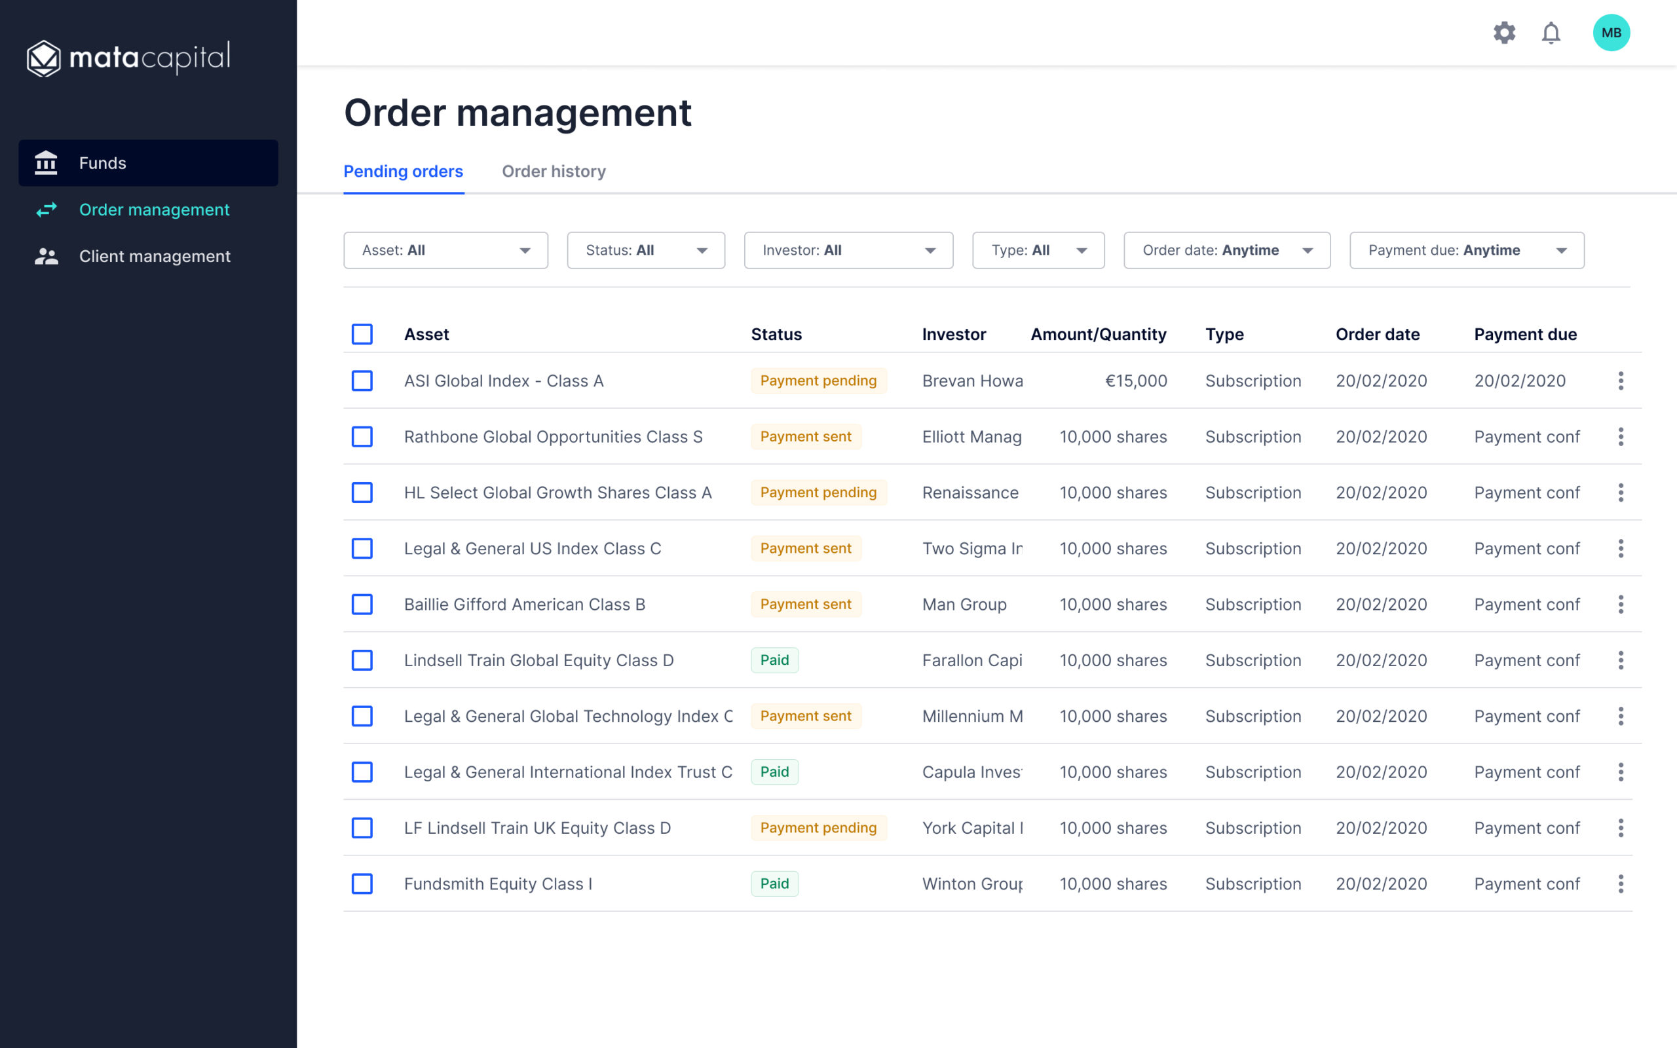1677x1048 pixels.
Task: Select the Lindsell Train Global Equity Class D checkbox
Action: [362, 660]
